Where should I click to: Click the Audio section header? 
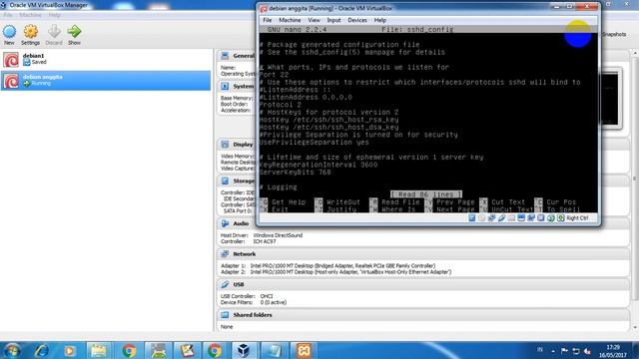tap(241, 223)
